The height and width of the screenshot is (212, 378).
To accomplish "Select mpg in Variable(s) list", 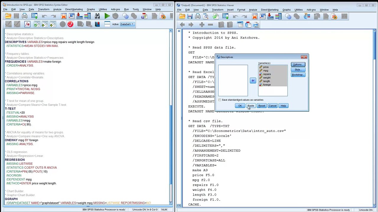I will click(x=273, y=71).
